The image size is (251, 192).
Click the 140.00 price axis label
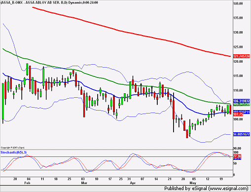point(238,3)
